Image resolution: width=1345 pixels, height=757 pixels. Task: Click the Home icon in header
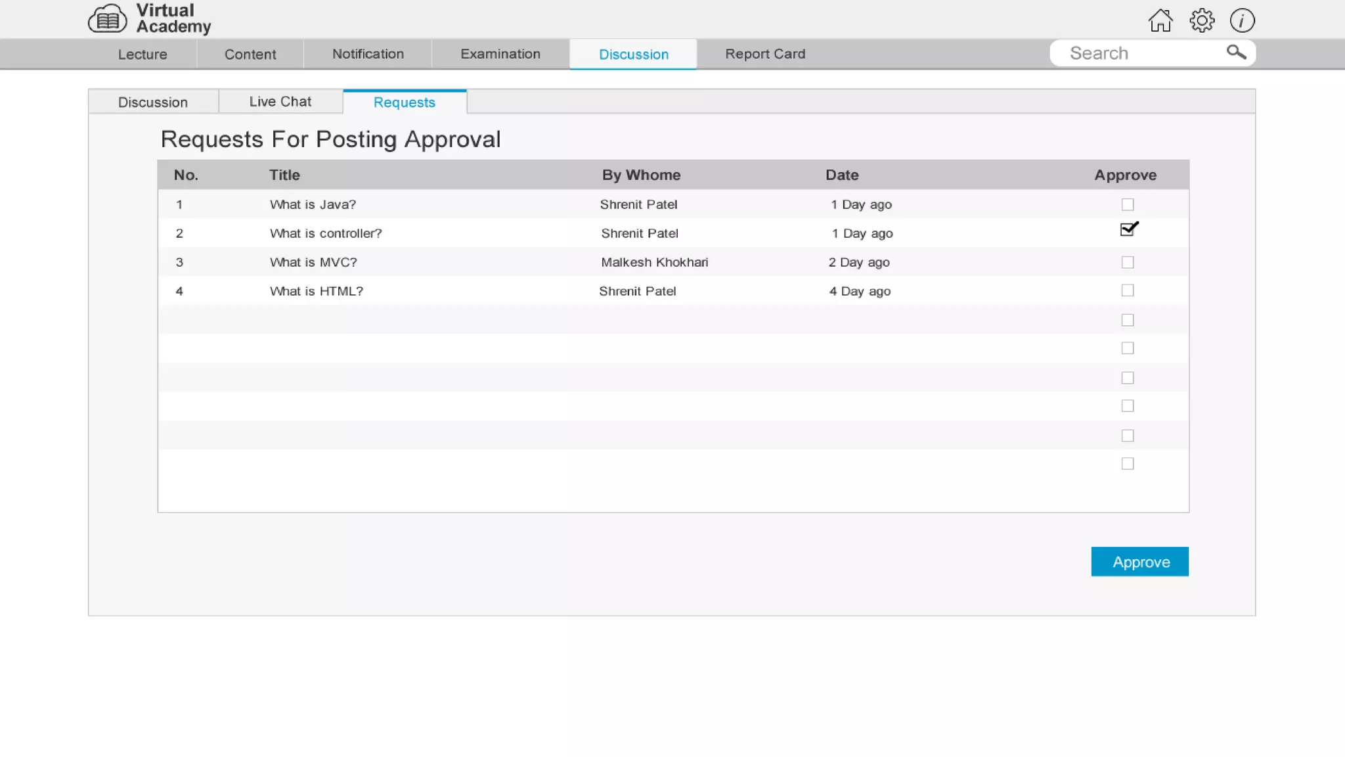(x=1160, y=20)
